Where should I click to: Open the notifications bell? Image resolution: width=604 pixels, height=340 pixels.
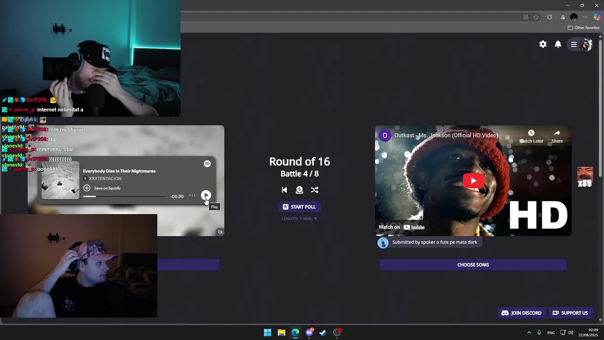[x=558, y=44]
